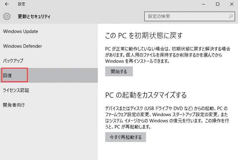This screenshot has height=160, width=238.
Task: Click the magnifier icon in search box
Action: (x=231, y=16)
